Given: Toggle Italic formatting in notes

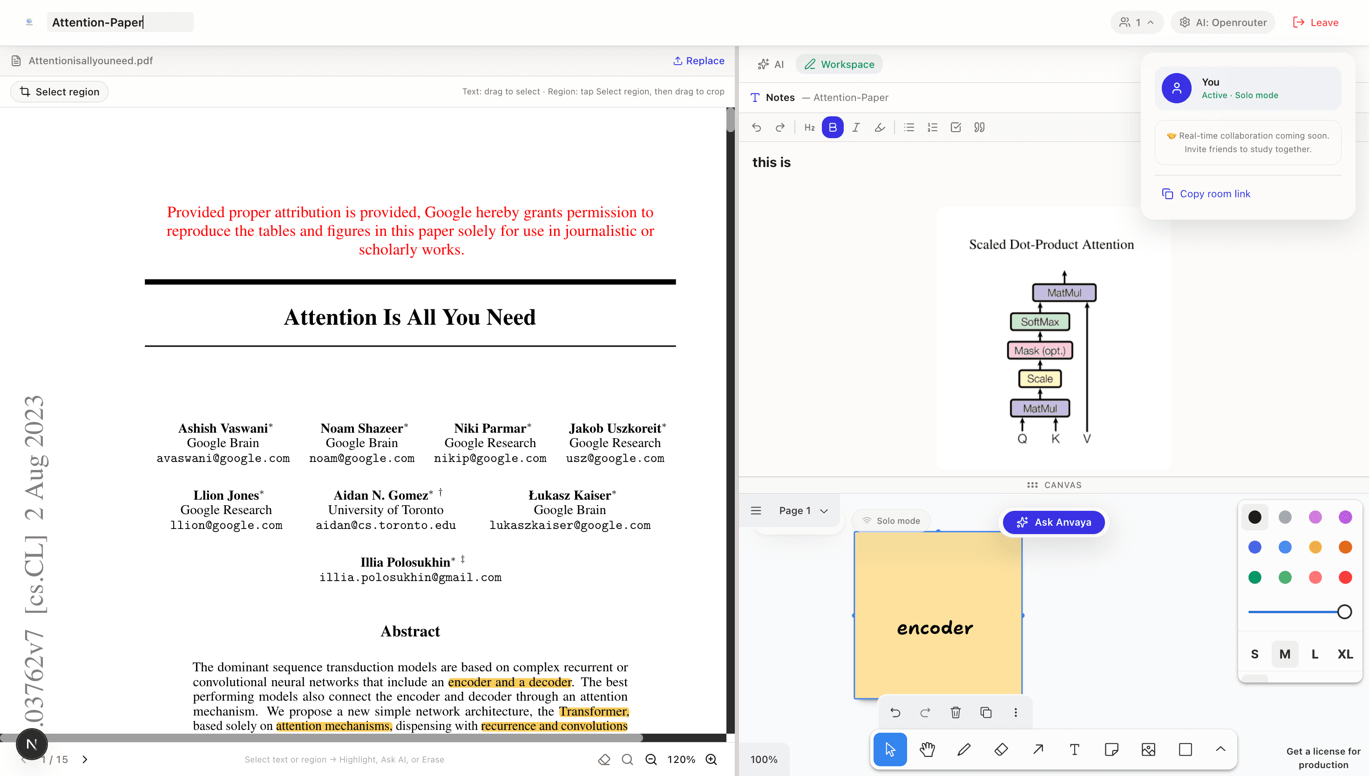Looking at the screenshot, I should [x=855, y=127].
